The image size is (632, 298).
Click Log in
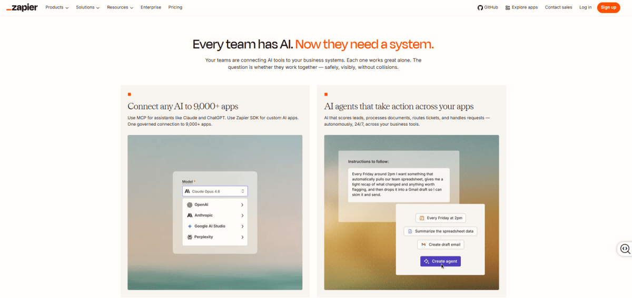pos(585,7)
